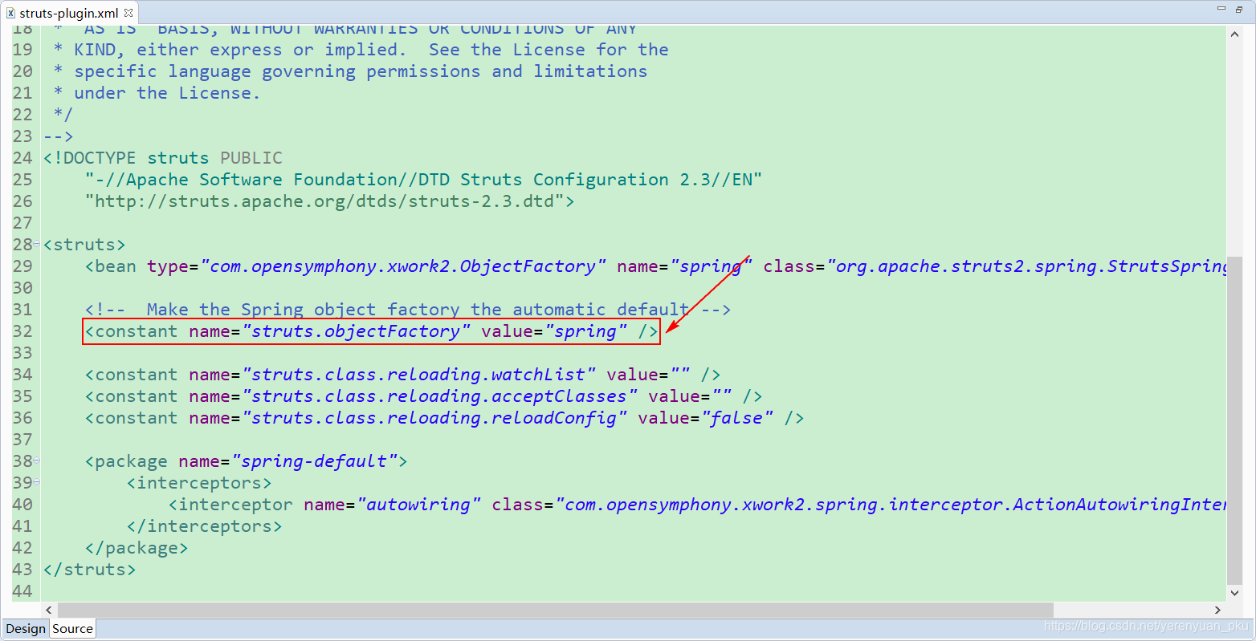Click the closing </struts> tag

90,570
